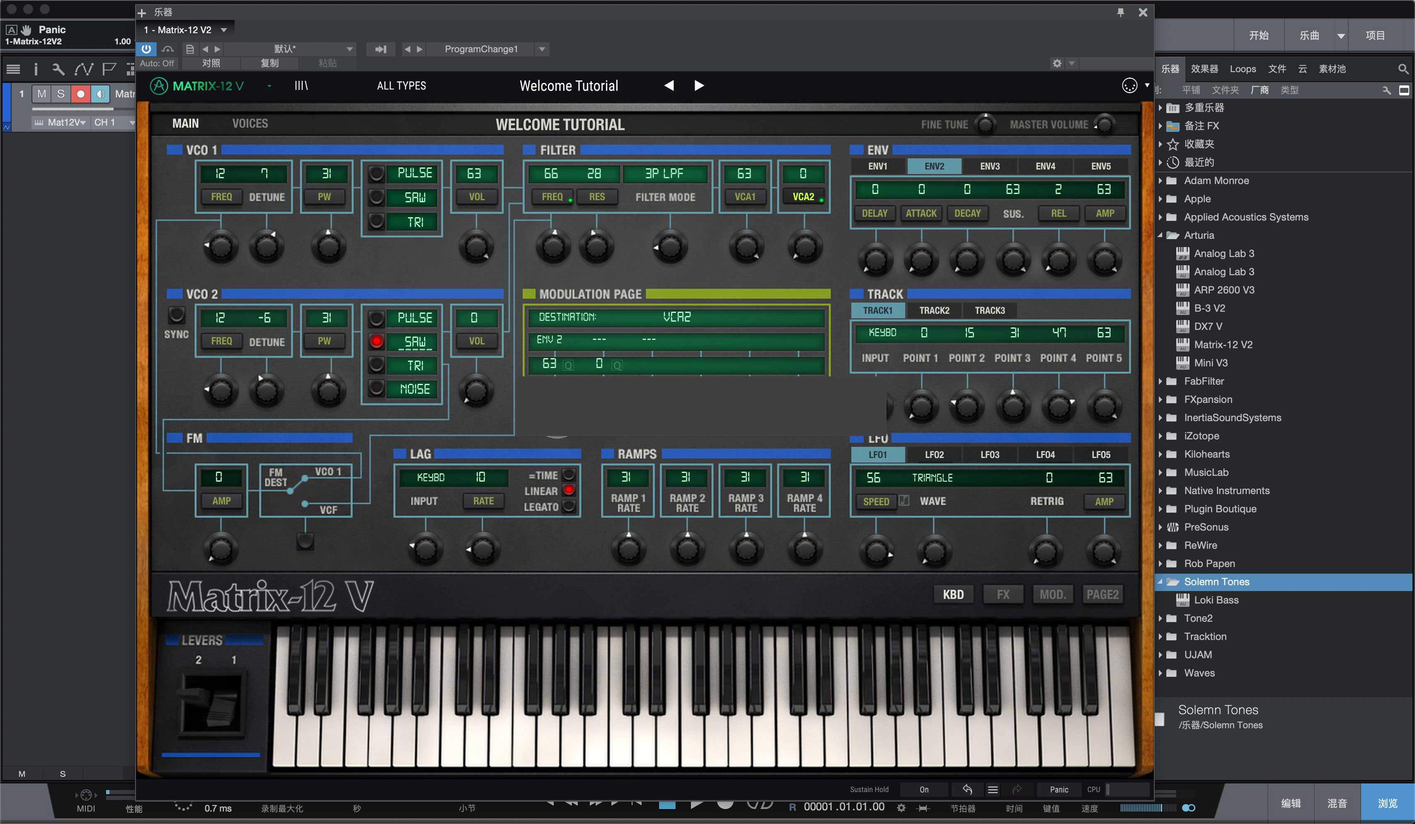Switch browser to 效果器 tab
The image size is (1415, 824).
[1204, 68]
